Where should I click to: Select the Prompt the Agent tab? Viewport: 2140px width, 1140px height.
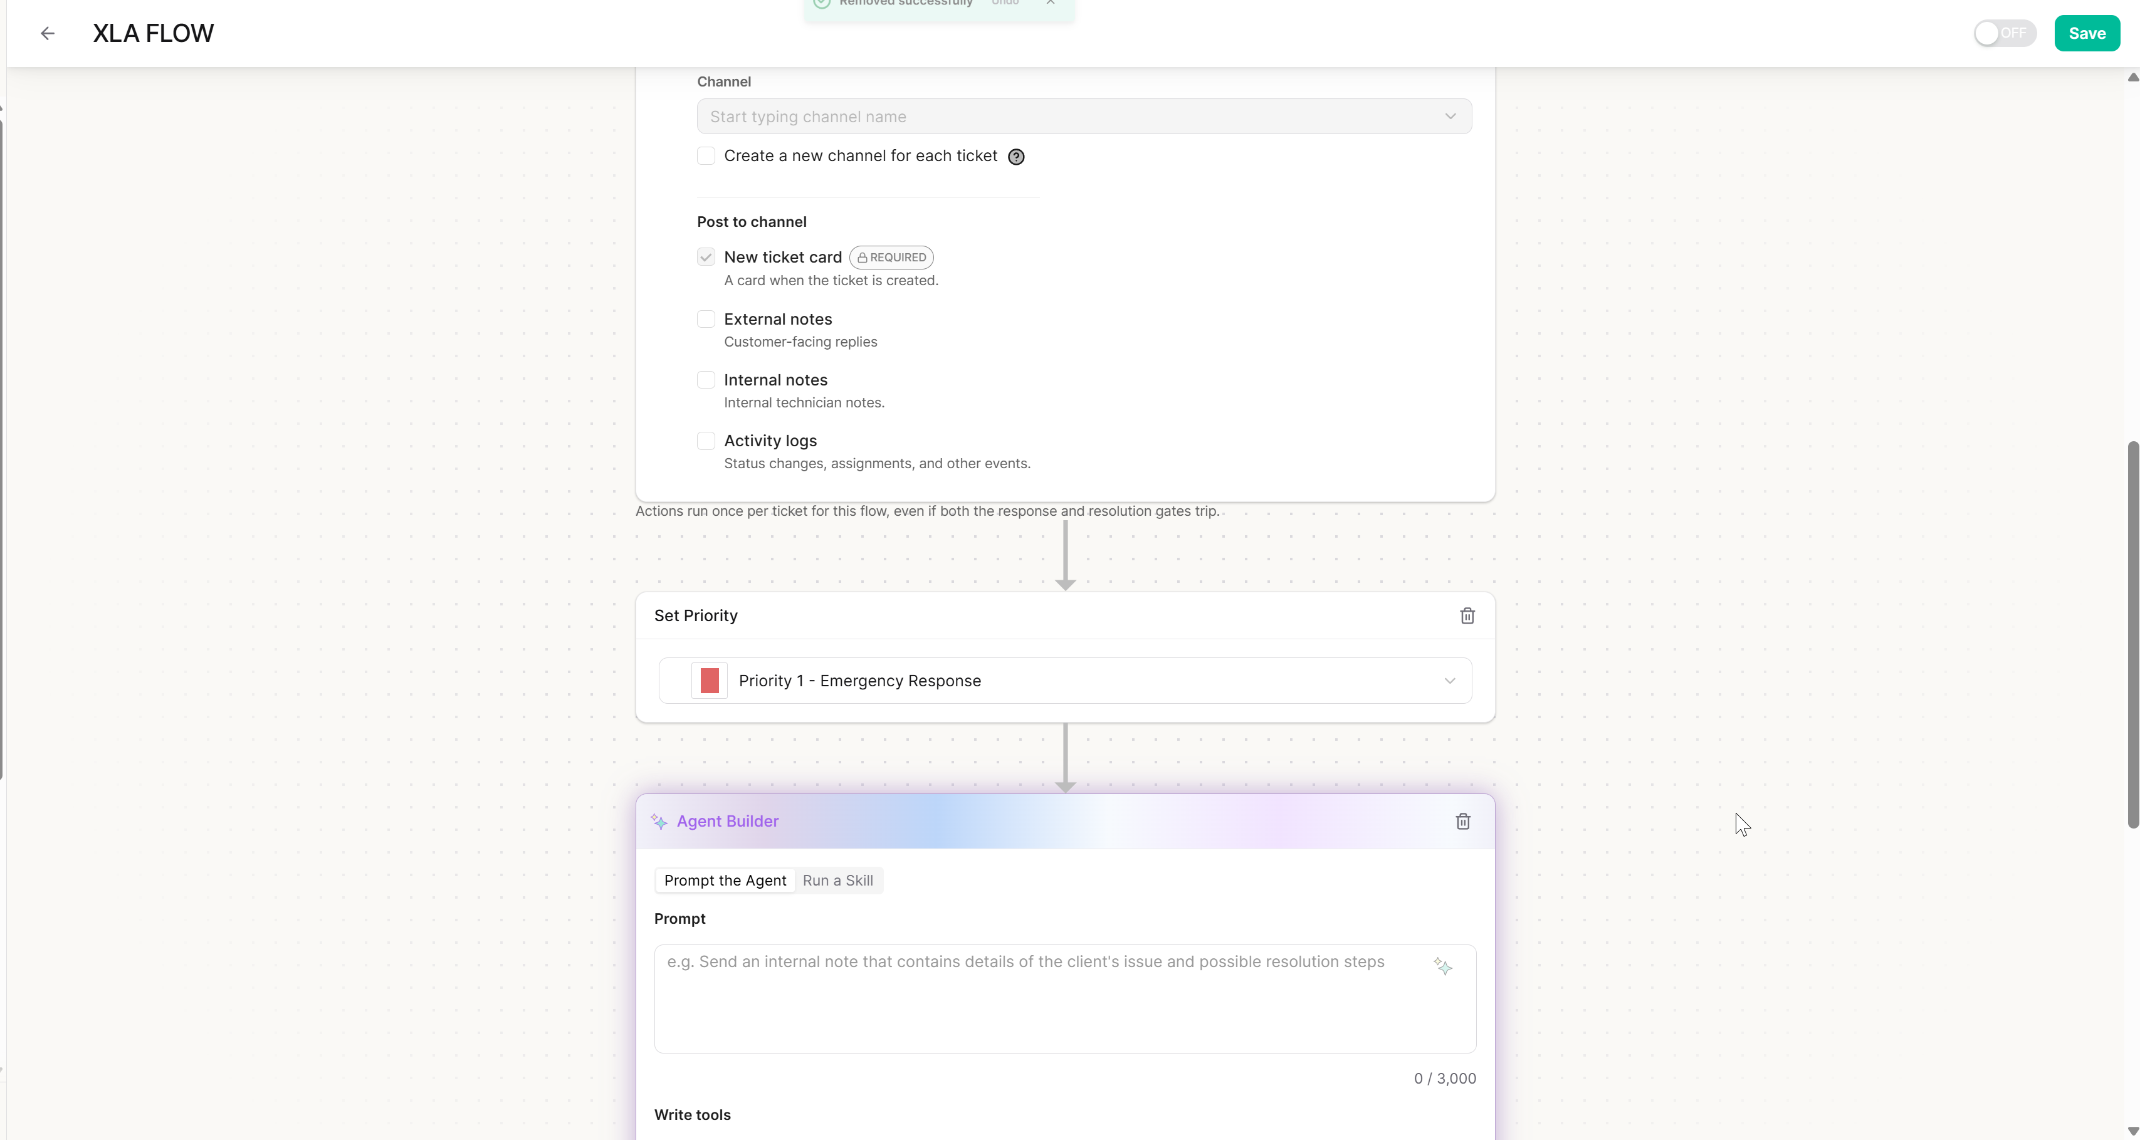[725, 880]
